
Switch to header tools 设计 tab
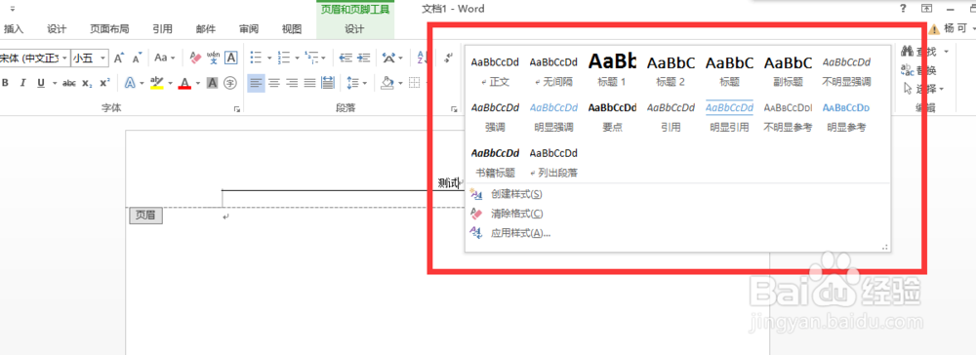coord(355,28)
